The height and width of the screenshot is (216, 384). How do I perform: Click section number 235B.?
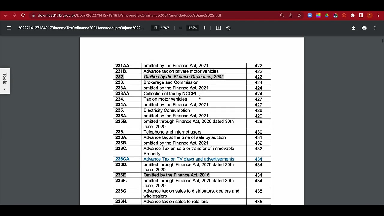tap(121, 121)
